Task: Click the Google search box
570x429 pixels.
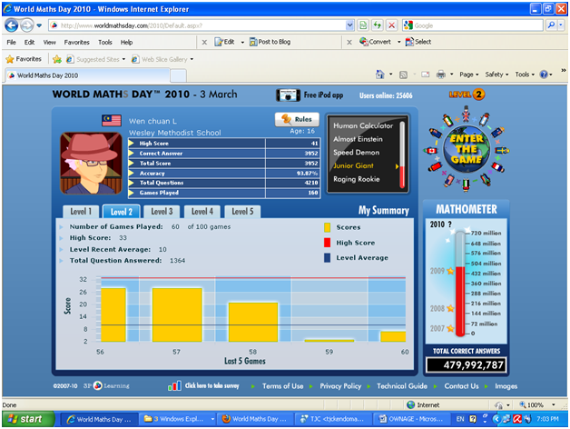Action: (x=473, y=25)
